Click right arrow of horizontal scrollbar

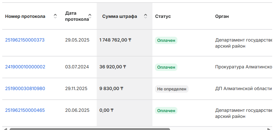(x=270, y=129)
